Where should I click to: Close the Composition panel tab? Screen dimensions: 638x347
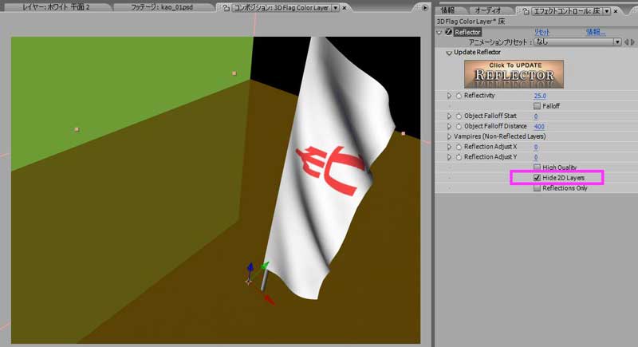pos(345,8)
